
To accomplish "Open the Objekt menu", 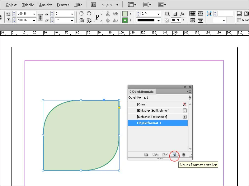I will pos(11,5).
